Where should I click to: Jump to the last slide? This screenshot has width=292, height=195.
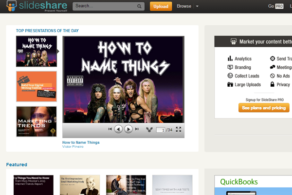tap(137, 129)
